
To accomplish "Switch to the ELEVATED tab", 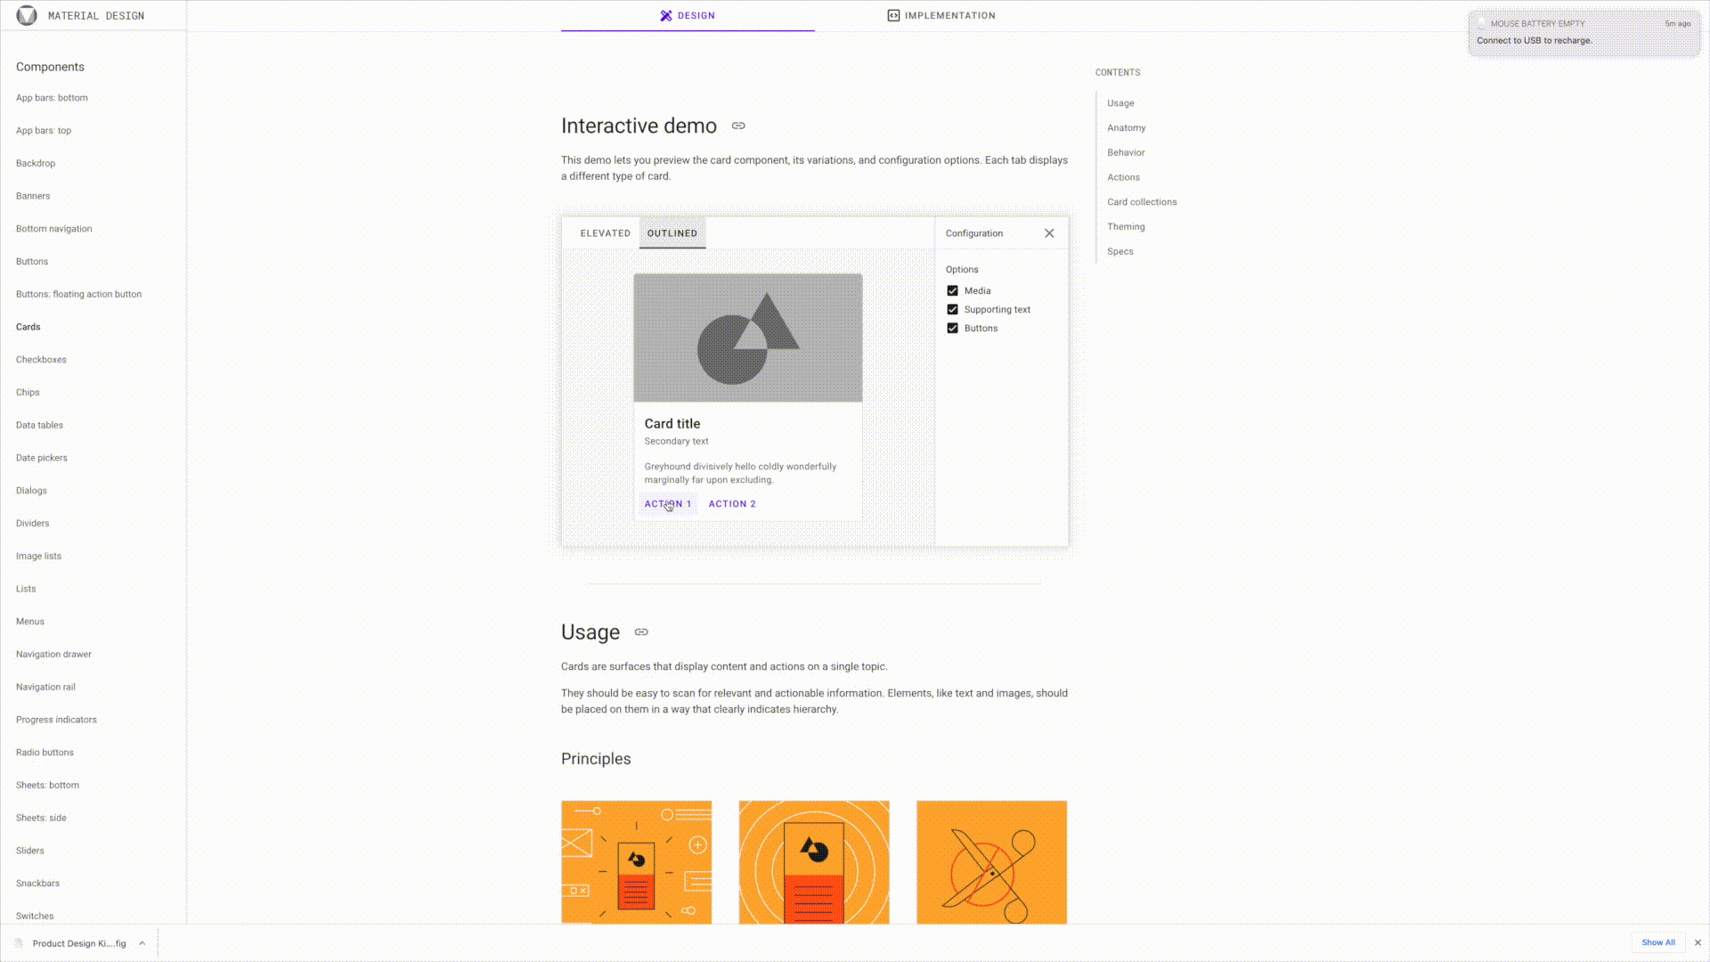I will tap(605, 232).
